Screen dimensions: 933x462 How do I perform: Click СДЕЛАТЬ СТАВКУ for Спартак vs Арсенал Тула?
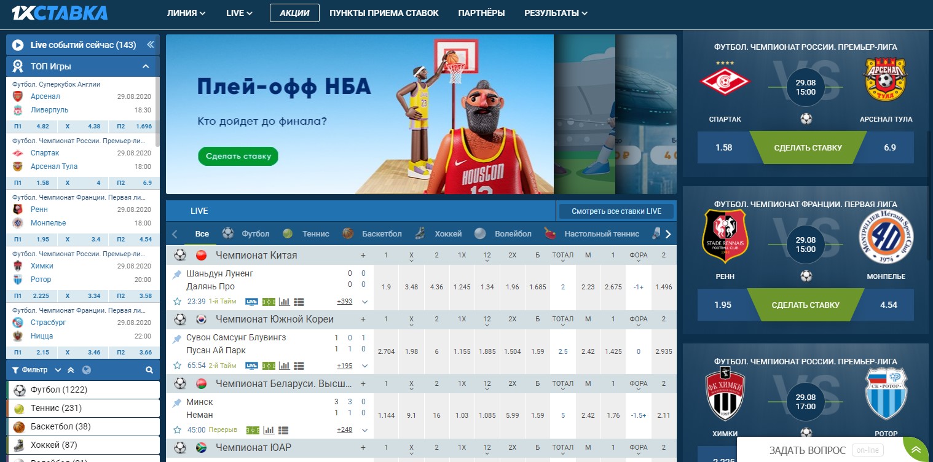click(808, 147)
